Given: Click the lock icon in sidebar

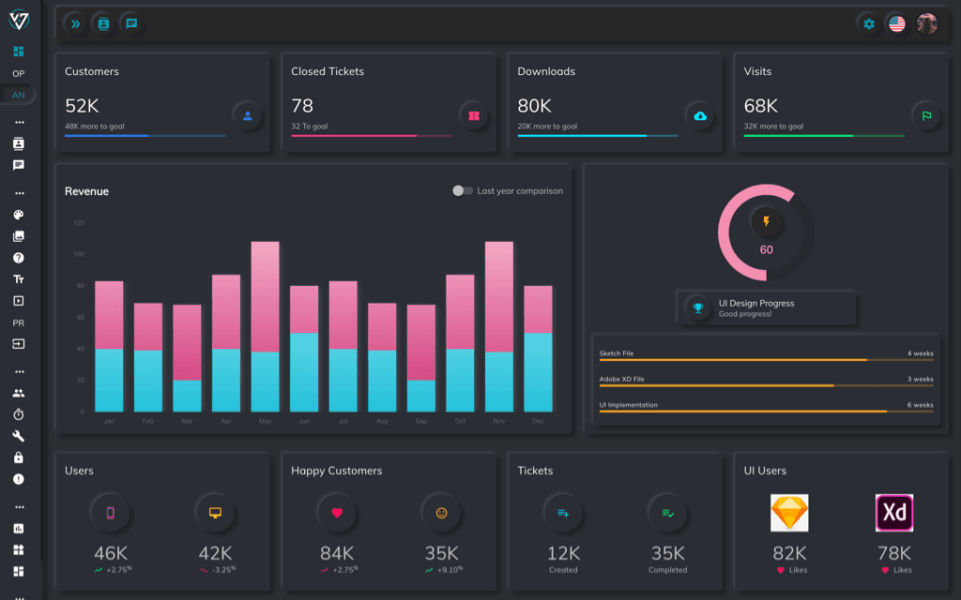Looking at the screenshot, I should (x=19, y=457).
